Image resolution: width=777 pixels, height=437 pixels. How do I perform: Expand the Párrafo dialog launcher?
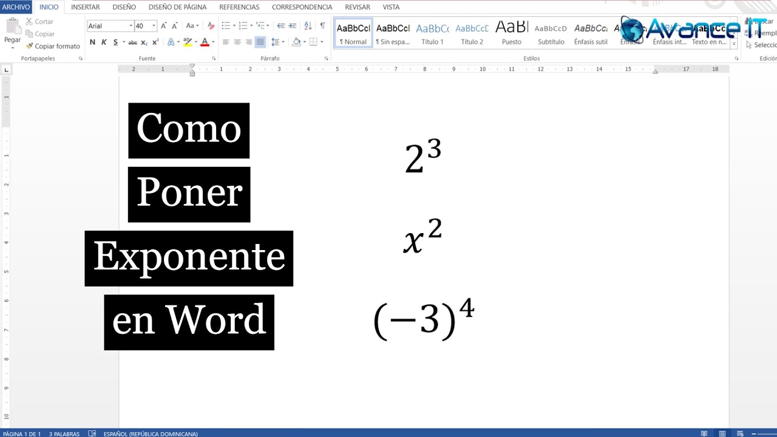327,59
